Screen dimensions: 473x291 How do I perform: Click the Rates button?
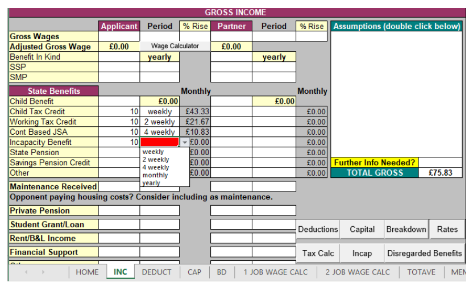(447, 229)
